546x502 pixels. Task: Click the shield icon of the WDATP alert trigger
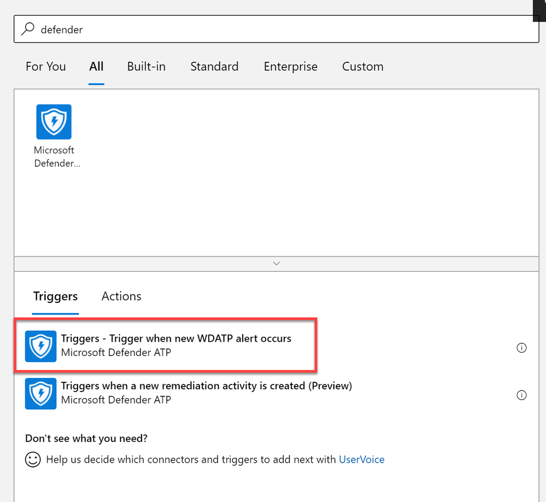41,346
